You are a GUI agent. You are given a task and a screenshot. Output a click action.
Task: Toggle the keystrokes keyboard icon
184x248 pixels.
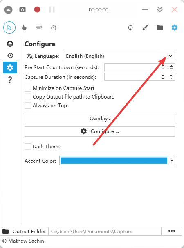39,28
